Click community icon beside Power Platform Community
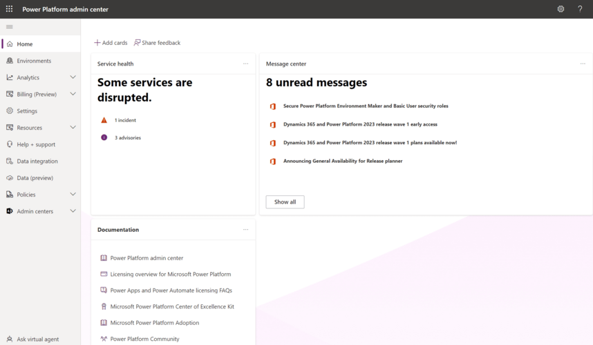The image size is (593, 345). (x=104, y=339)
